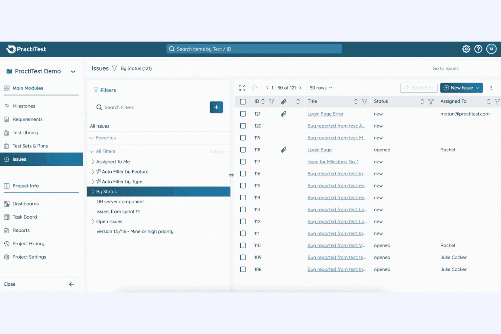
Task: Open Issue for Milestone No. 1 link
Action: (x=333, y=162)
